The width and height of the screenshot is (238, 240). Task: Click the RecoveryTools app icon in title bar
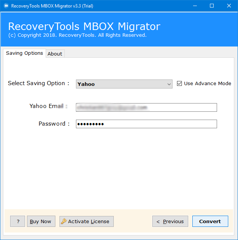coord(6,6)
